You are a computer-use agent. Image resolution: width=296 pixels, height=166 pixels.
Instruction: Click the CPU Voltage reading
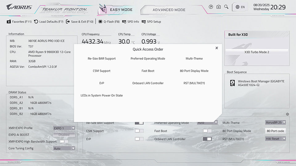[x=151, y=41]
